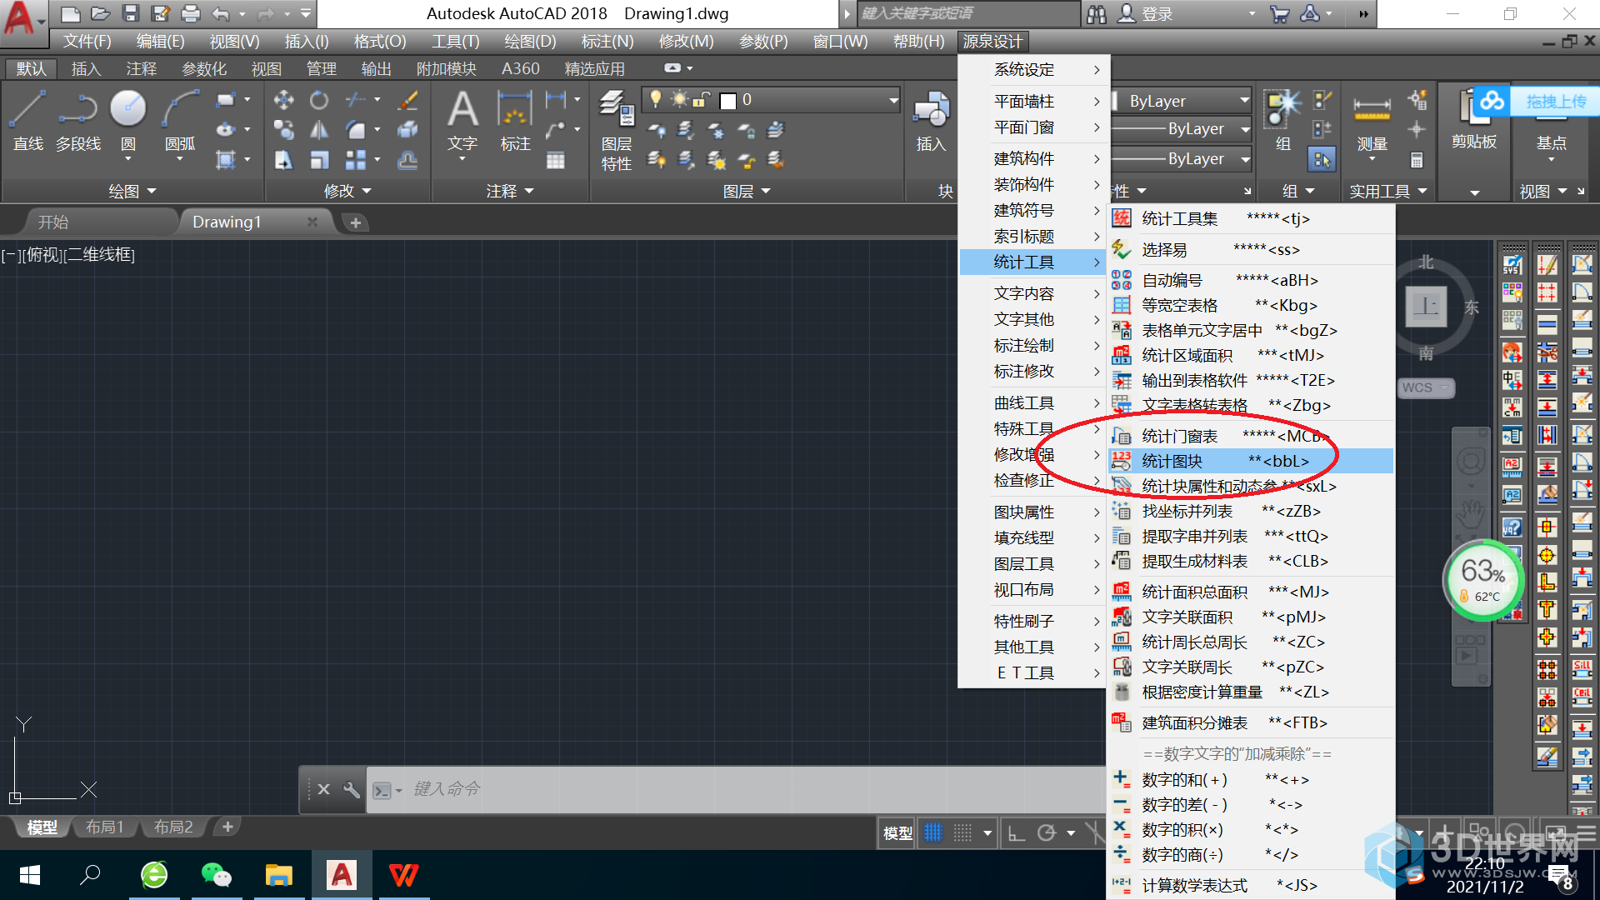Click the 63% circular performance indicator
Screen dimensions: 1600x900
pyautogui.click(x=1484, y=580)
